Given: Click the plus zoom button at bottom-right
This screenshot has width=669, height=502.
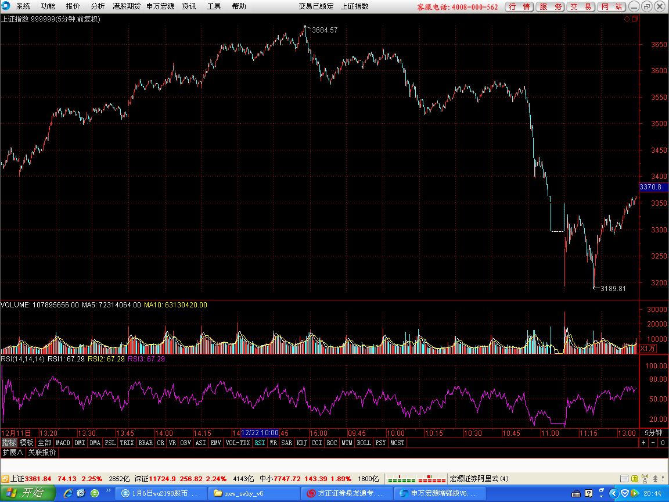Looking at the screenshot, I should (644, 443).
